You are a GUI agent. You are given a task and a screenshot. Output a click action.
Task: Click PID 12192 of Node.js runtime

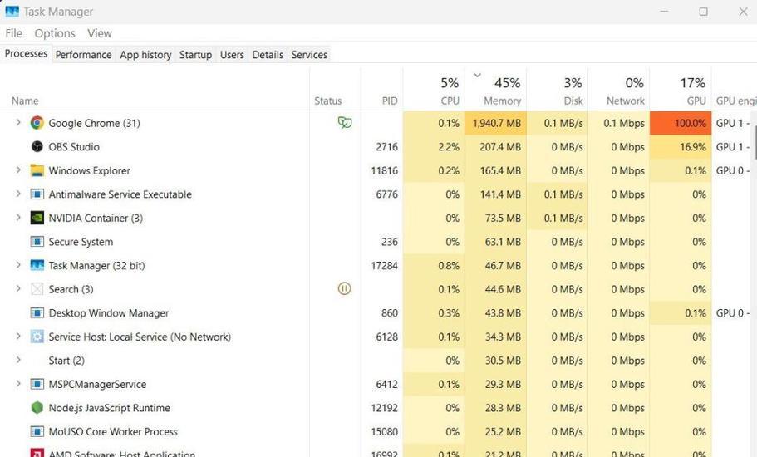[x=384, y=408]
